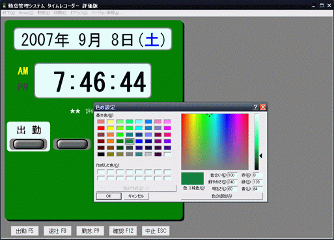This screenshot has width=334, height=240.
Task: Click the 確認 F12 button
Action: [x=123, y=231]
